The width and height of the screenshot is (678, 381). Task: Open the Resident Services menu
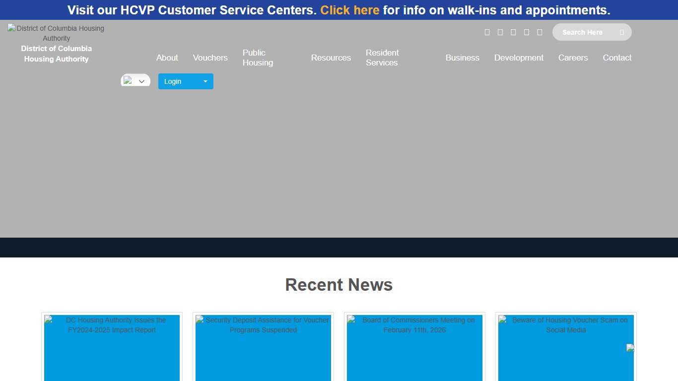click(382, 58)
